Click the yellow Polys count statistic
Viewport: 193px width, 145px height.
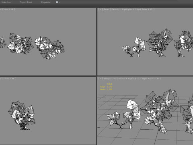[x=106, y=87]
